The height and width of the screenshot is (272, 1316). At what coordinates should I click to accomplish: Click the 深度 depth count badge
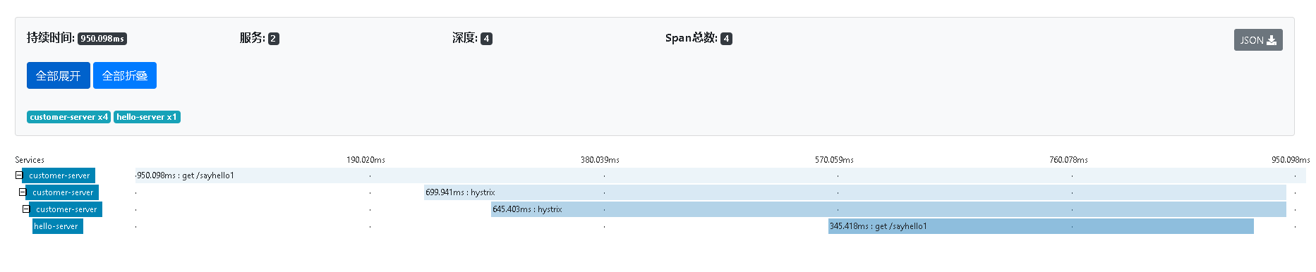coord(486,39)
